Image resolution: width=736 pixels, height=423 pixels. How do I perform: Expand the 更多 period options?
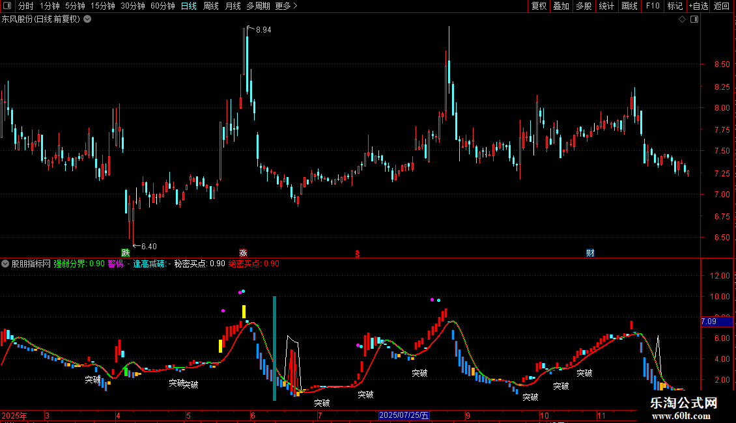286,6
